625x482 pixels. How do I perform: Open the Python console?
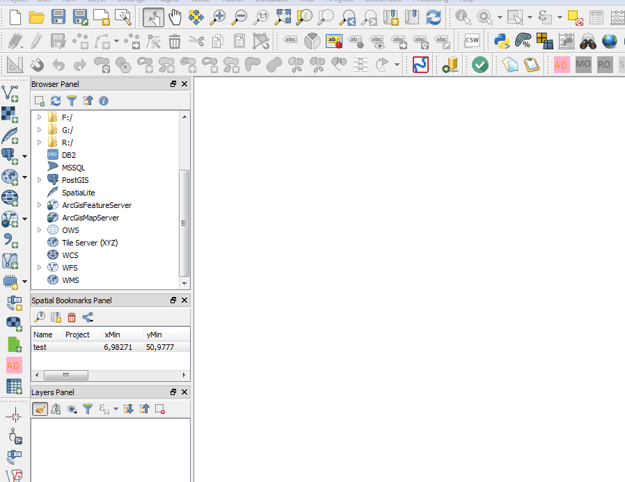coord(501,41)
